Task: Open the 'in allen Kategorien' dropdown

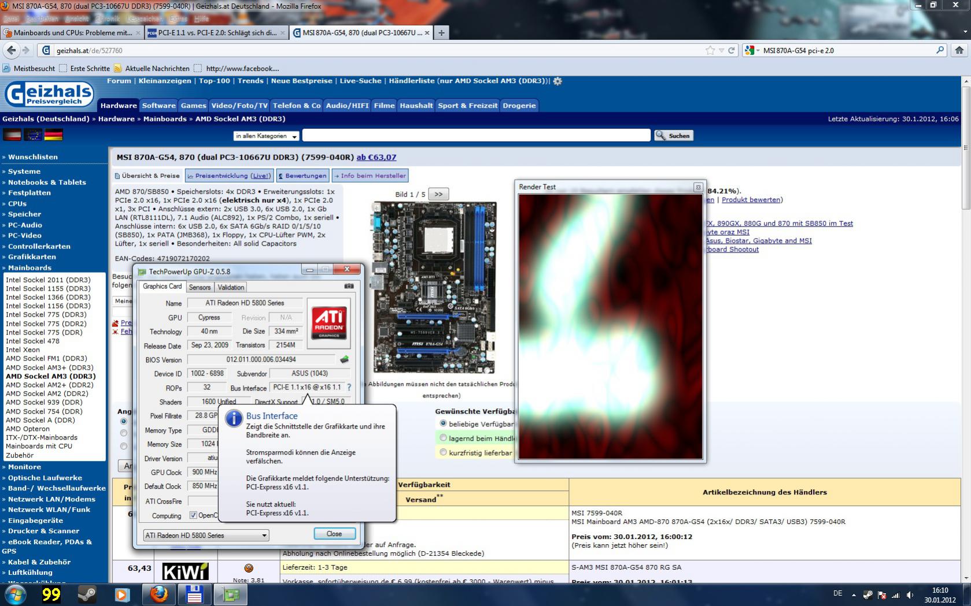Action: click(x=266, y=136)
